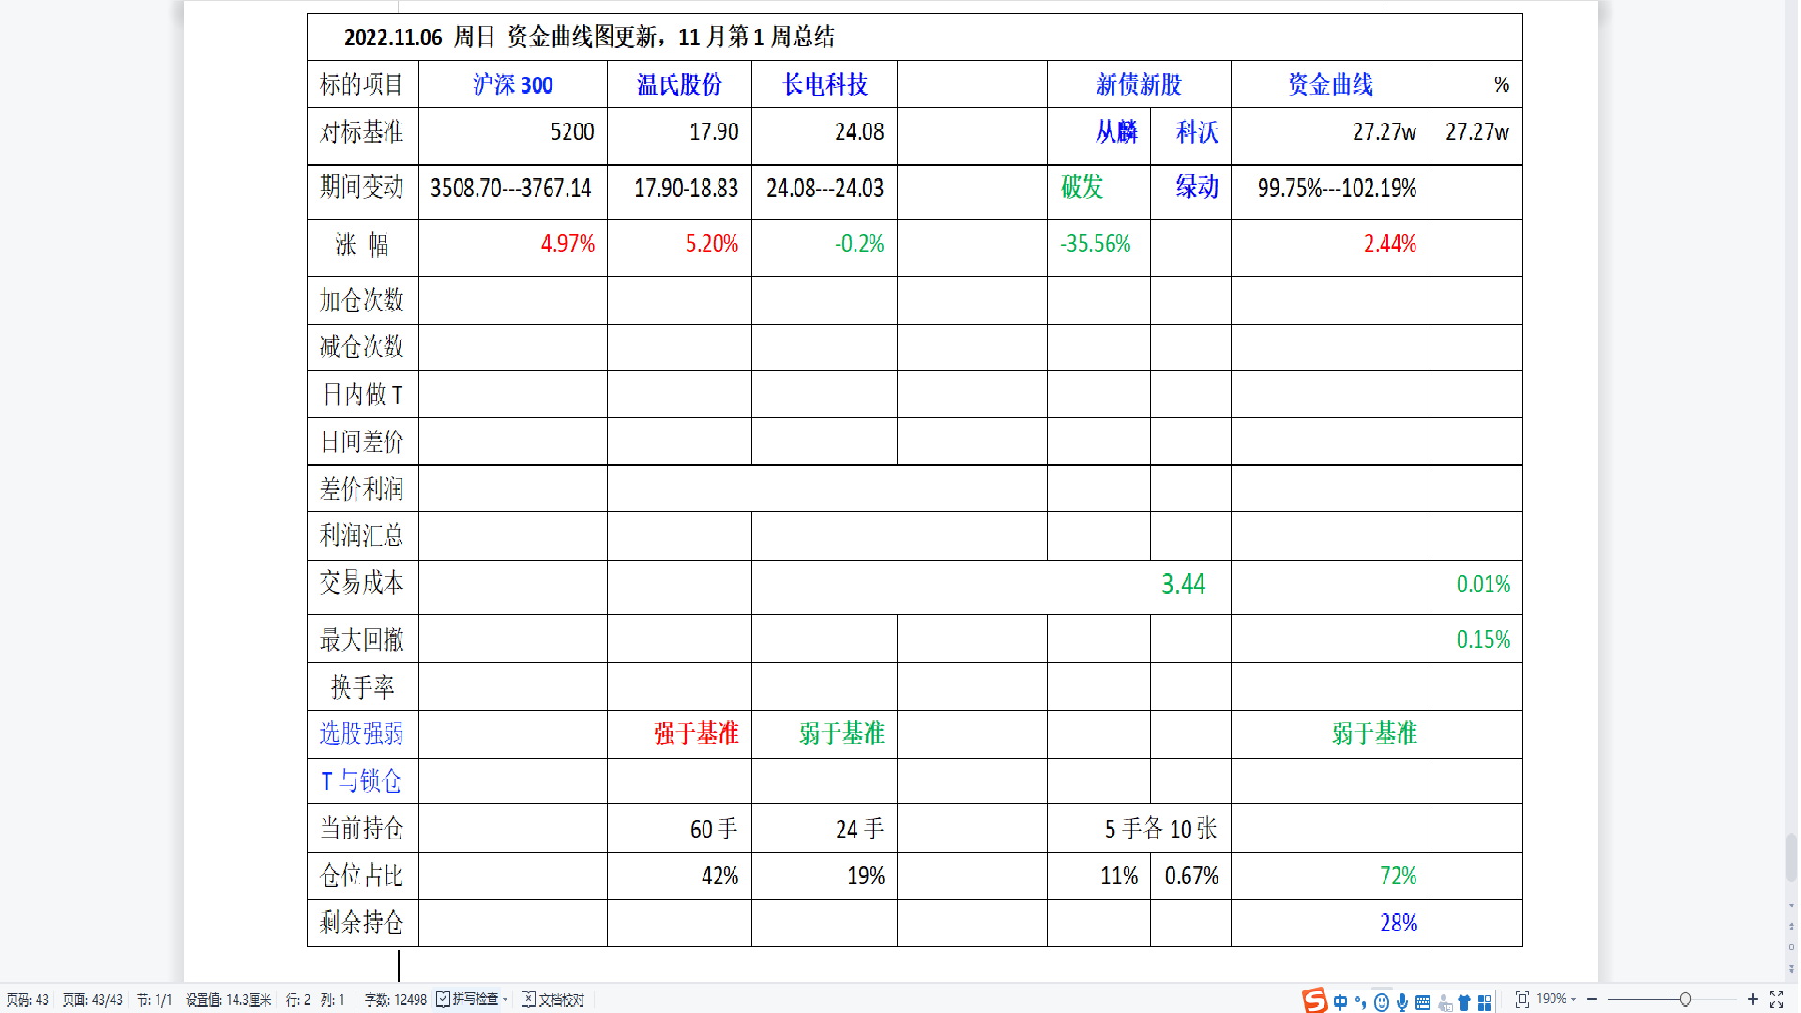Click the 节: 1/1 status item
This screenshot has width=1801, height=1013.
(x=155, y=1000)
